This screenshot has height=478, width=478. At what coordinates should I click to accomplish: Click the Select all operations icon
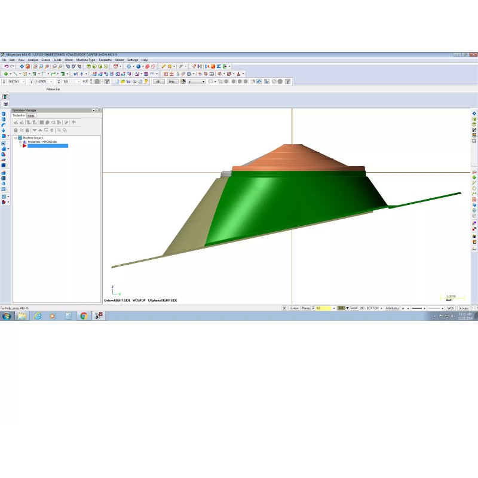click(16, 122)
